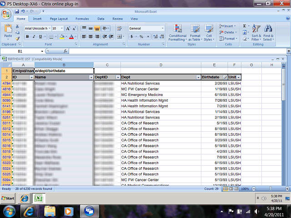The image size is (291, 218).
Task: Open the Dept column filter dropdown
Action: (x=198, y=77)
